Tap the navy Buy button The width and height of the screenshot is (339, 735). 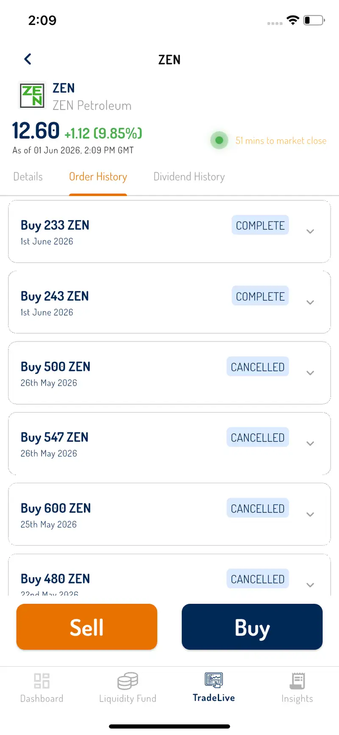click(252, 627)
